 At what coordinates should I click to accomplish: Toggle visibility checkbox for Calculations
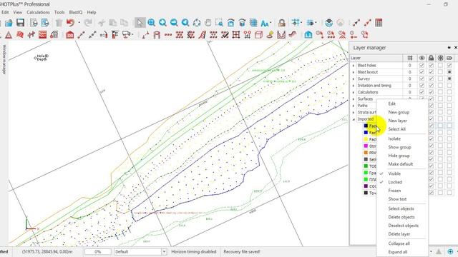coord(422,92)
